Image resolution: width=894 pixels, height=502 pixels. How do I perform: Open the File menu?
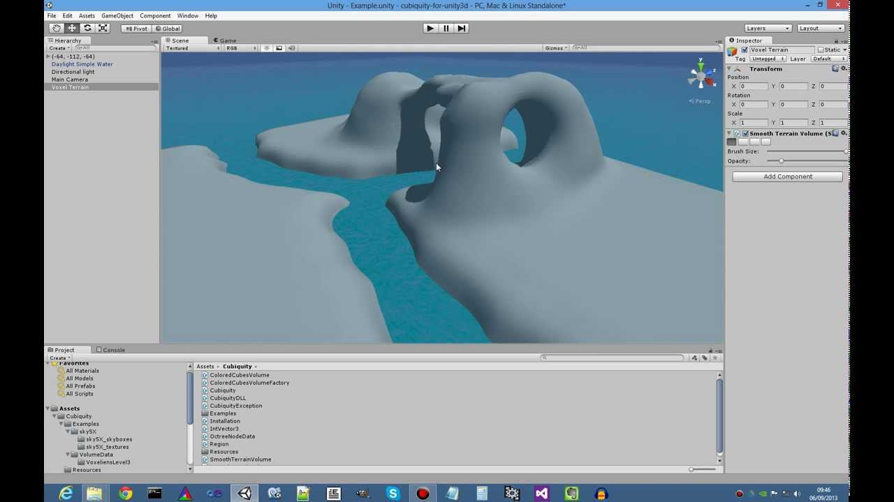[x=52, y=15]
